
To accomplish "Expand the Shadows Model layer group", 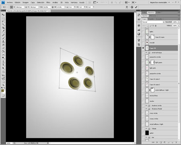I will 146,109.
